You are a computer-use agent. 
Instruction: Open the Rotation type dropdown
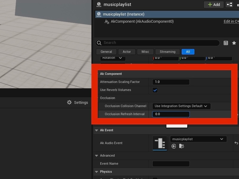pos(113,58)
